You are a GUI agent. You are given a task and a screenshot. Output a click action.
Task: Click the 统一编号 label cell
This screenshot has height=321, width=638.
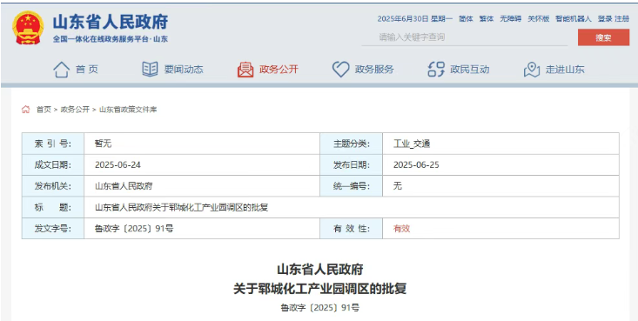(351, 186)
